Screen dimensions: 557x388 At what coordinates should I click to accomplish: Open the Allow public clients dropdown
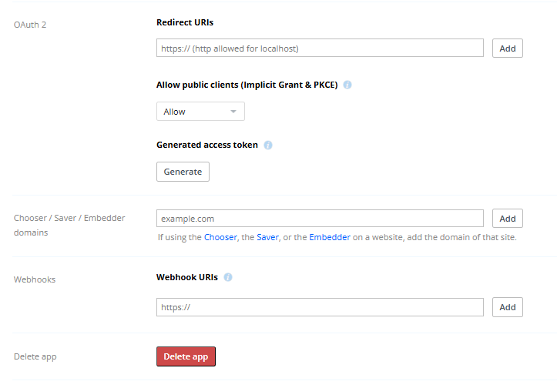click(200, 112)
